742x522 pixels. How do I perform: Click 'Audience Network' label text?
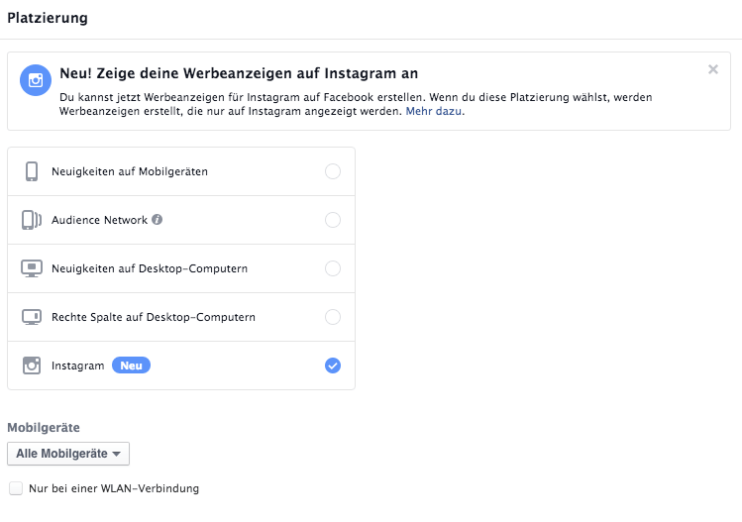(x=99, y=220)
